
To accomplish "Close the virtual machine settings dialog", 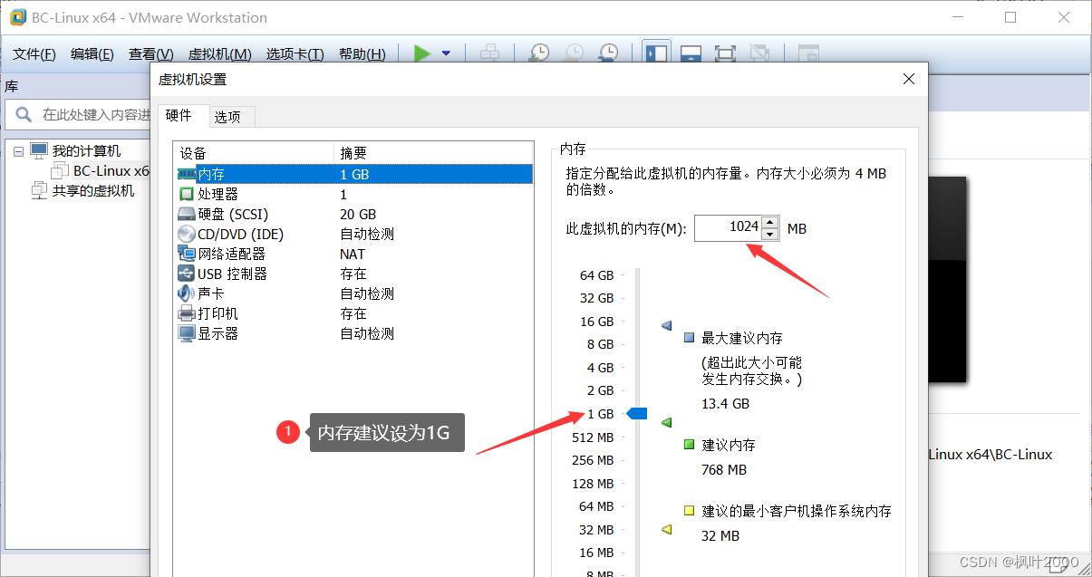I will click(908, 79).
